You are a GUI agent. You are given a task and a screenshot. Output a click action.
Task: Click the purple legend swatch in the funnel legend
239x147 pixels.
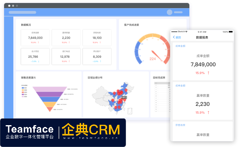(23, 94)
